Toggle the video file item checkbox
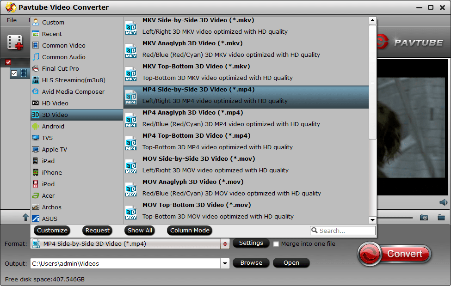 [14, 73]
